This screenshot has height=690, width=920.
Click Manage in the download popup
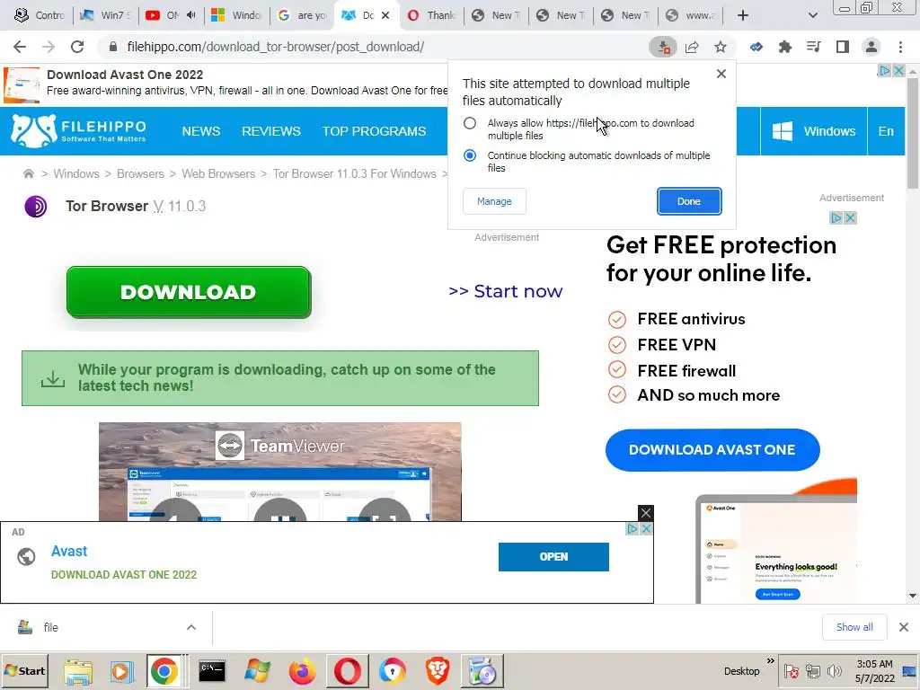494,201
